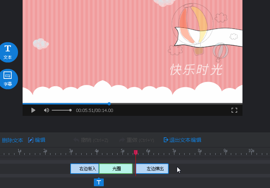The width and height of the screenshot is (270, 188).
Task: Select the 光圈 animation clip
Action: pyautogui.click(x=116, y=169)
